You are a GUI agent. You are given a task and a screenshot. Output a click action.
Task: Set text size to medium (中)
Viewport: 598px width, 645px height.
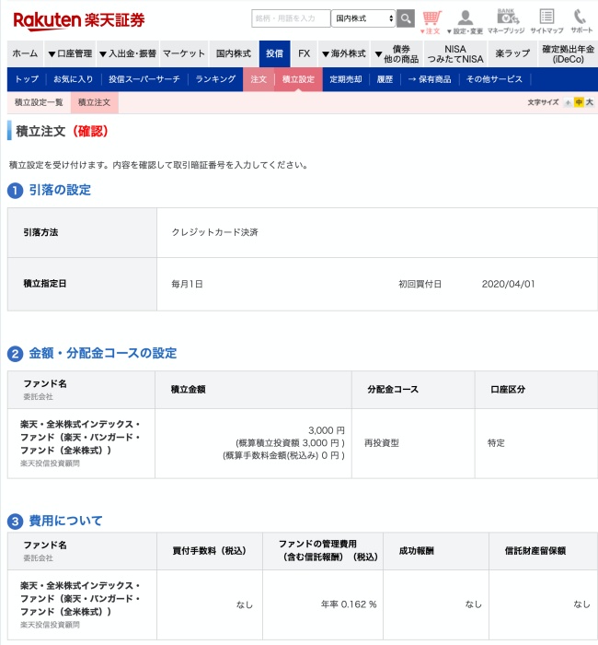(x=579, y=102)
